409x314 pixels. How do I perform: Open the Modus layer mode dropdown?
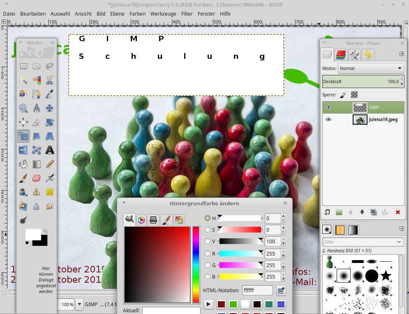371,68
